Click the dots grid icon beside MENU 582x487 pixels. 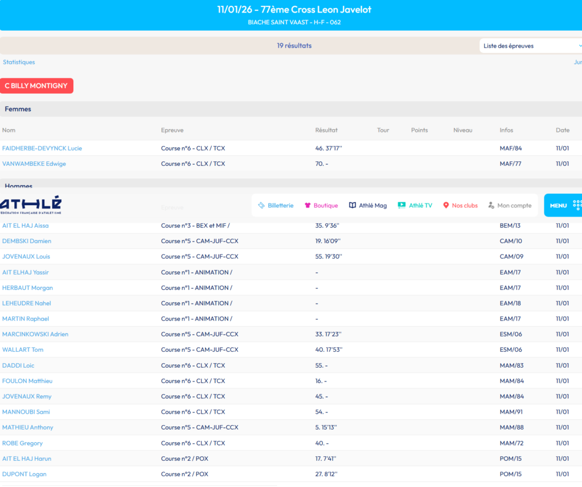pos(576,205)
